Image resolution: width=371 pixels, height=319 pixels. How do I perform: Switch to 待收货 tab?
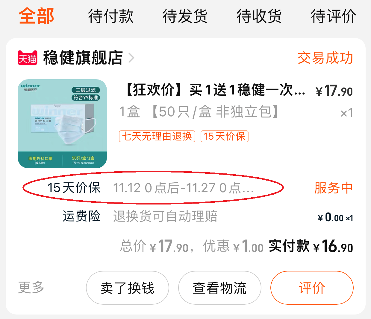pos(259,16)
